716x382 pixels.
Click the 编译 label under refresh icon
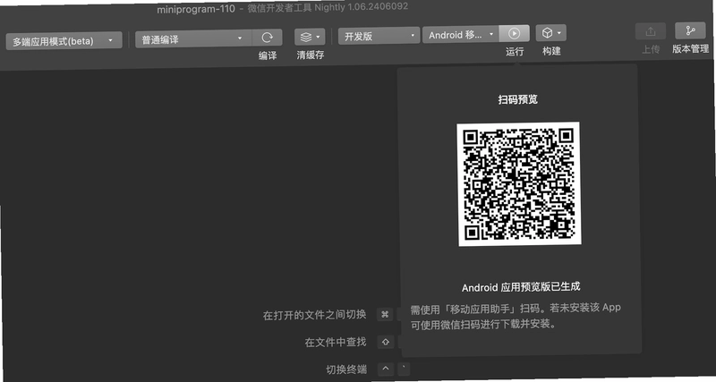click(268, 55)
